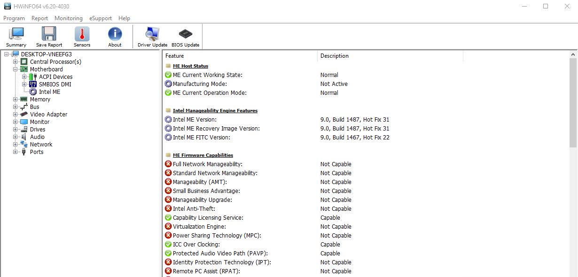Click red X icon beside Intel Anti-Theft
Viewport: 578px width, 277px height.
pos(168,208)
